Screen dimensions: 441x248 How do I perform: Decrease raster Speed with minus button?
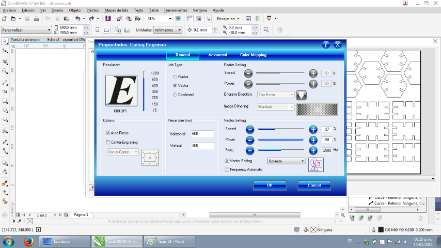[x=248, y=73]
